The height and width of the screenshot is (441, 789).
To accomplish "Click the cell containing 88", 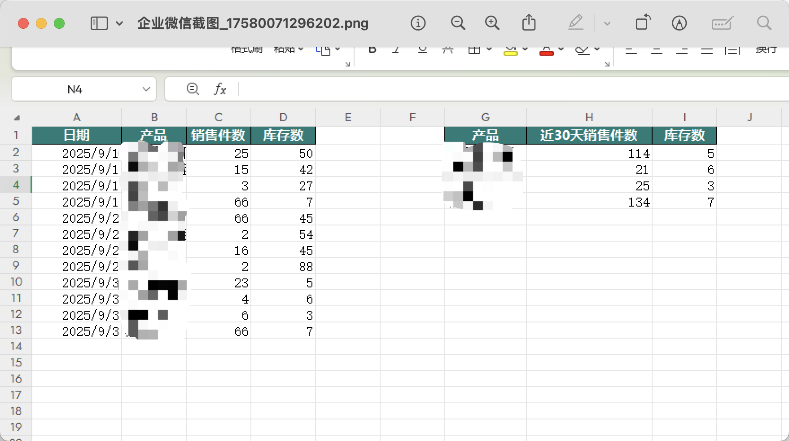I will click(x=283, y=266).
